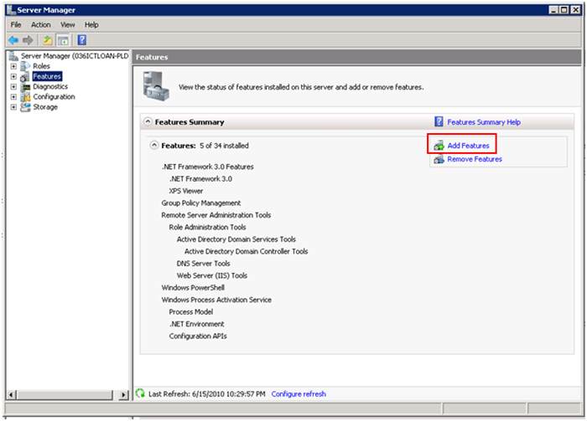Click 'Configuration APIs' feature text
This screenshot has width=587, height=421.
click(x=198, y=336)
